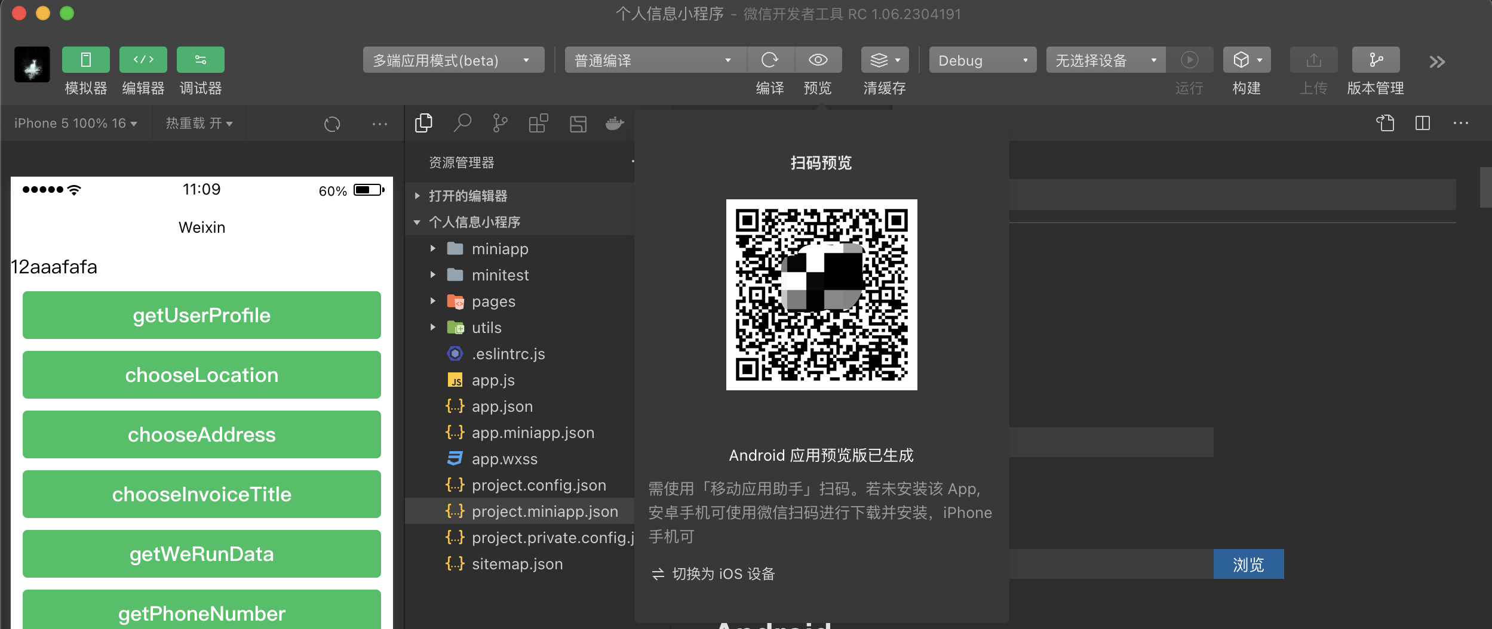Open version management (版本管理) branch icon
The height and width of the screenshot is (629, 1492).
point(1376,60)
